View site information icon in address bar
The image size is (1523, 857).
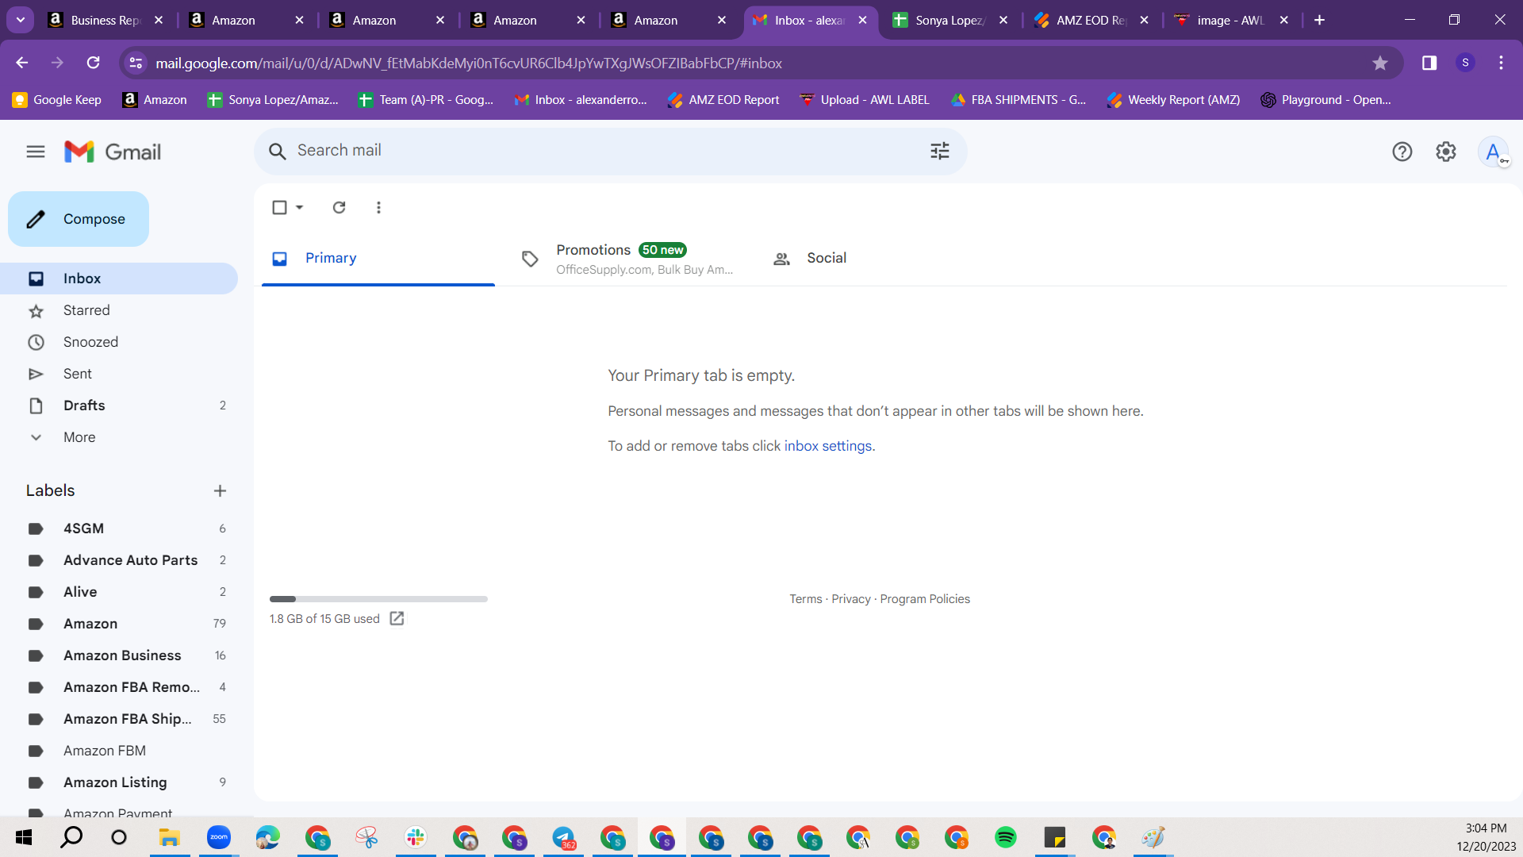click(136, 63)
